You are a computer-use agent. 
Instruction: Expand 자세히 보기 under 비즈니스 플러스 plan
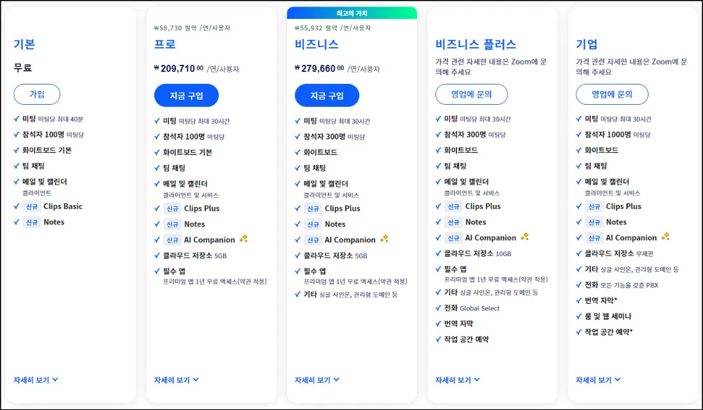pos(458,380)
